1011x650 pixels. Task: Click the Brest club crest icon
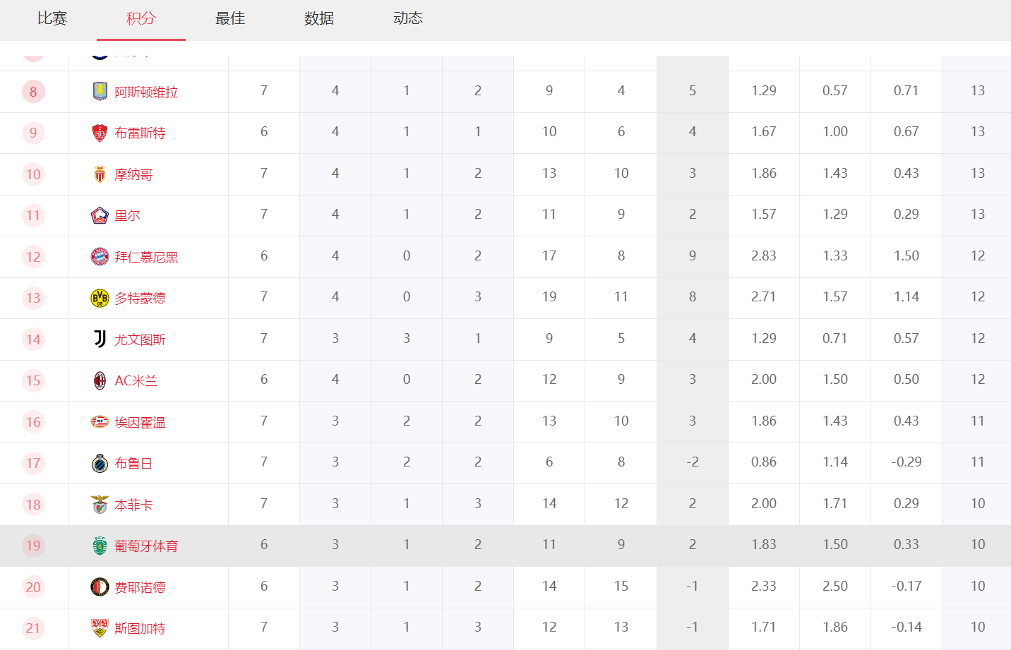pyautogui.click(x=100, y=133)
